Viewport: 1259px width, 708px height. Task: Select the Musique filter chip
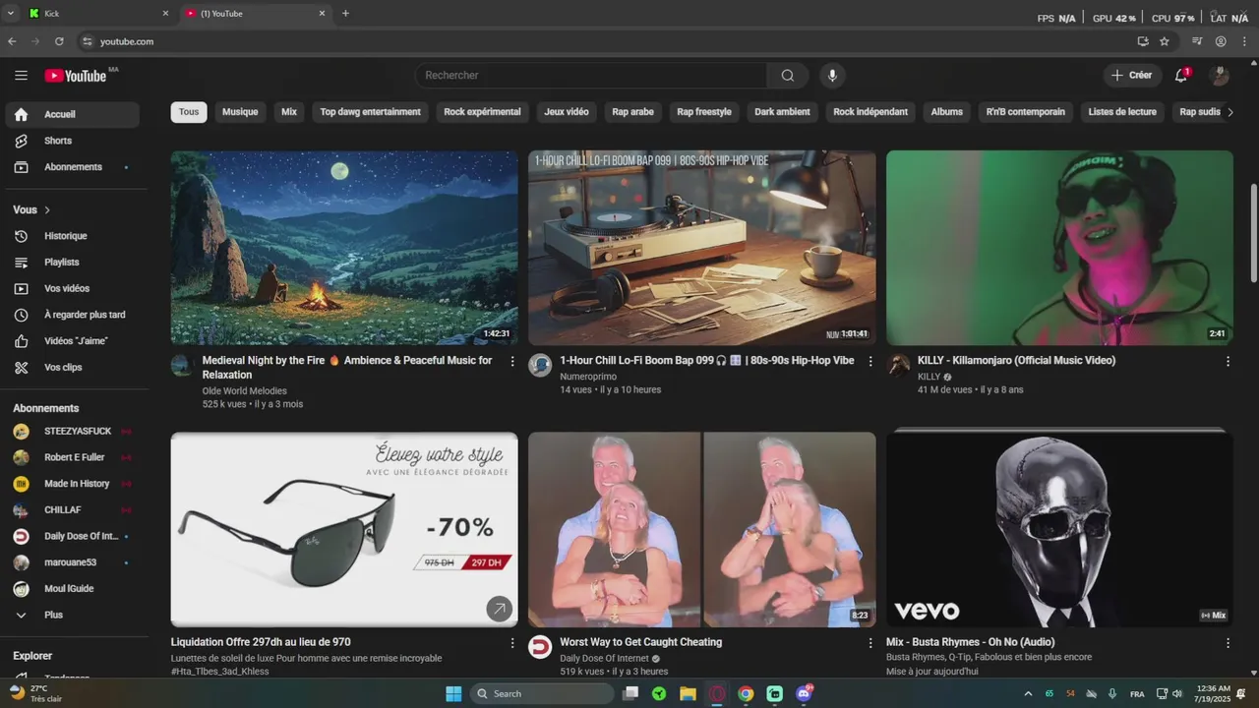tap(240, 112)
